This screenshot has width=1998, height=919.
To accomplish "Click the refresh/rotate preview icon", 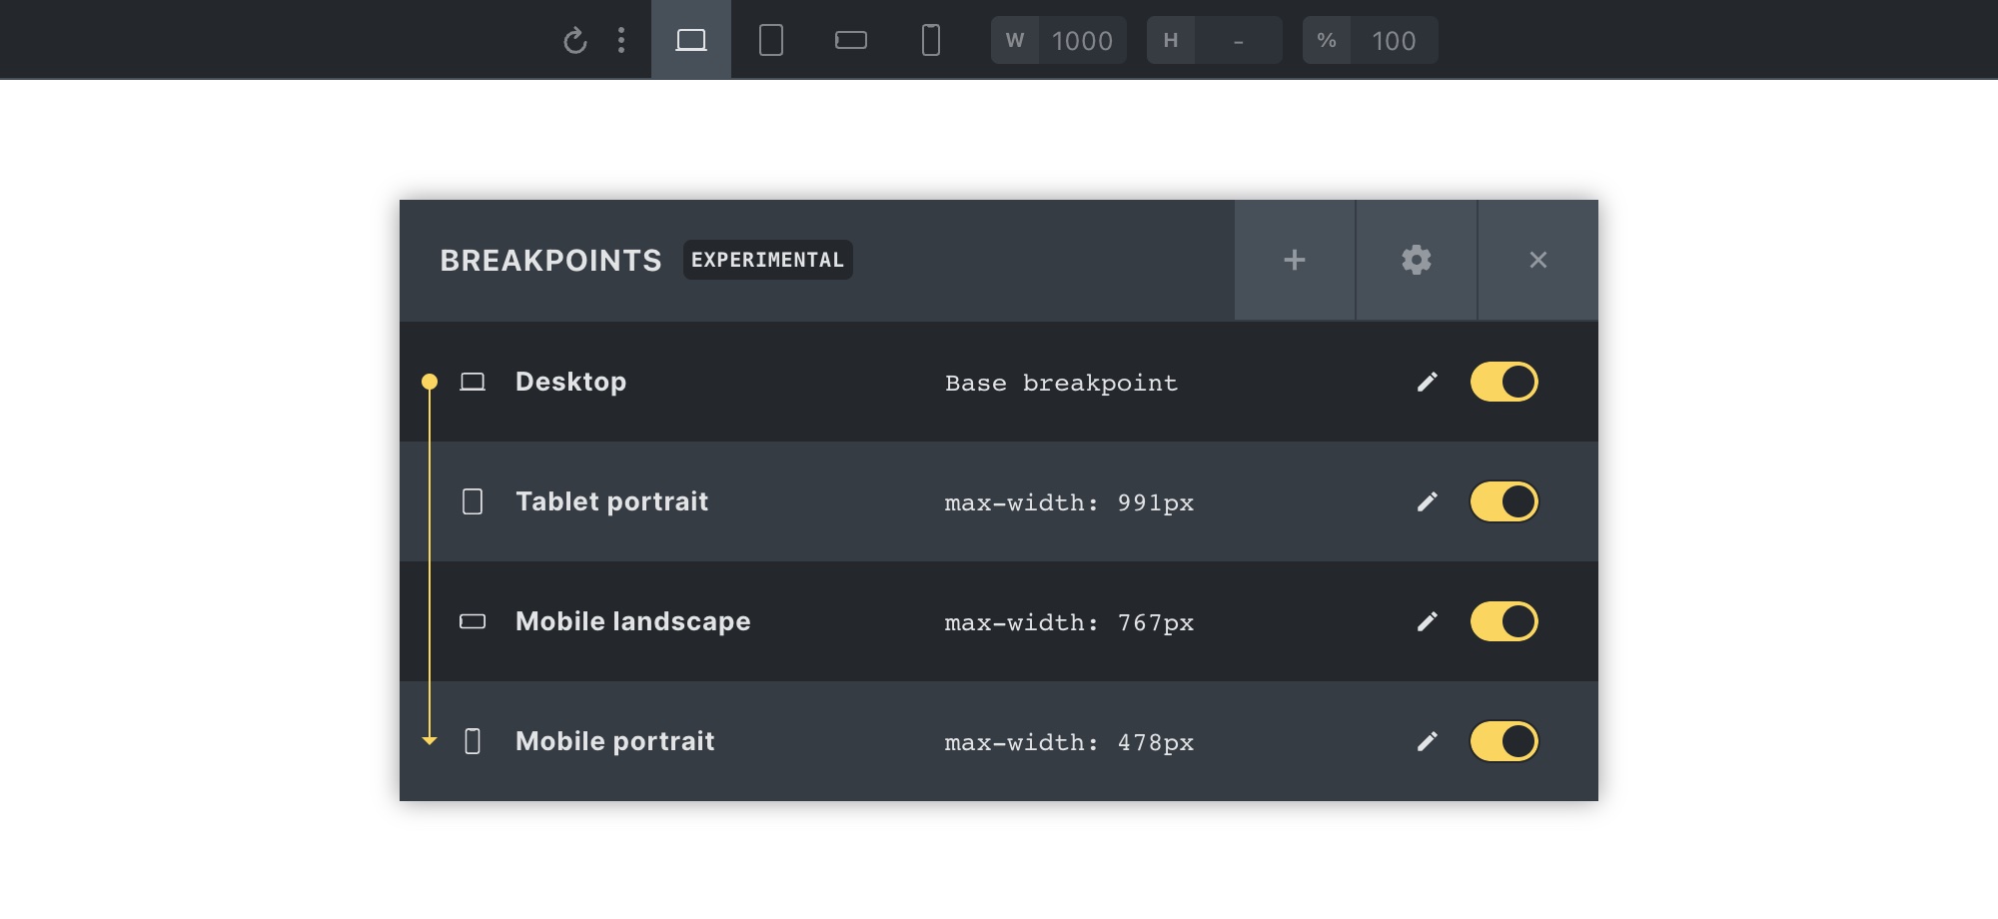I will (x=574, y=41).
